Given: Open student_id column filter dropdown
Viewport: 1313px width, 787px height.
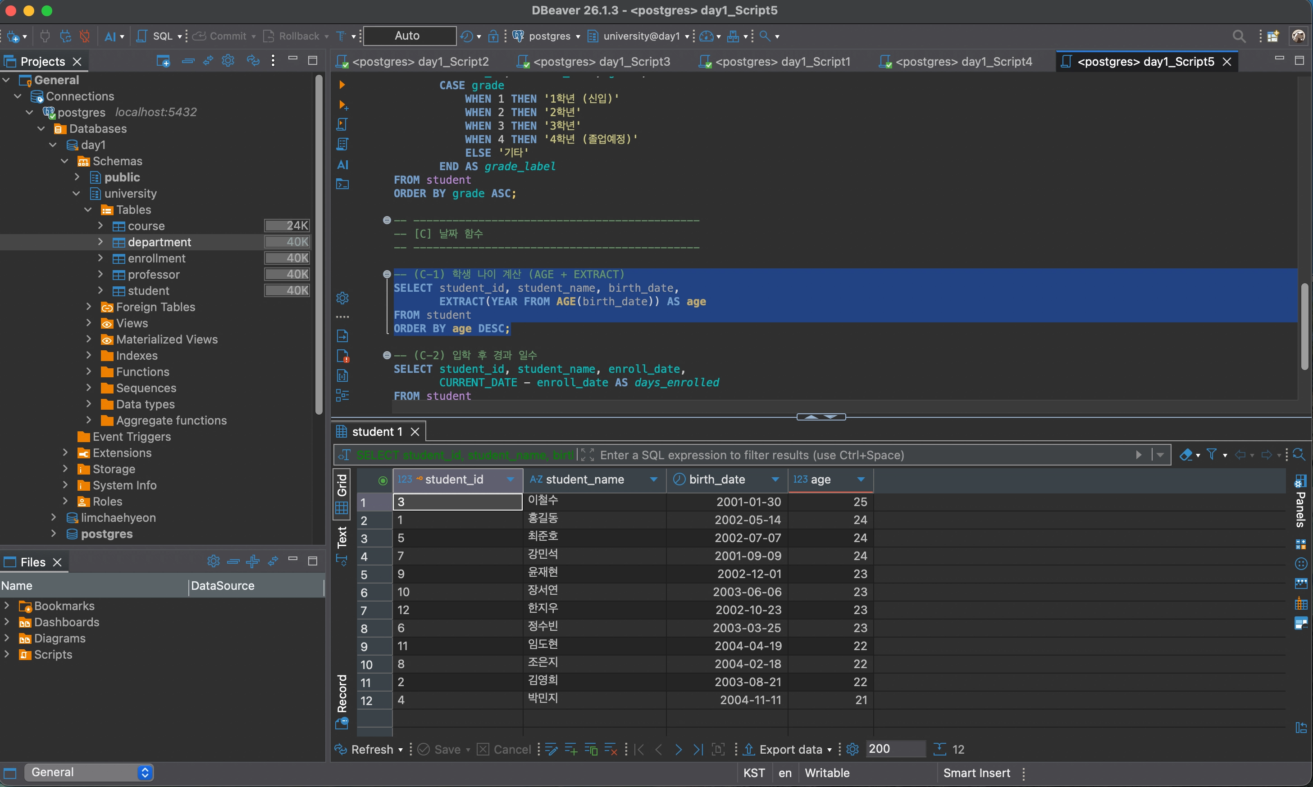Looking at the screenshot, I should tap(511, 479).
